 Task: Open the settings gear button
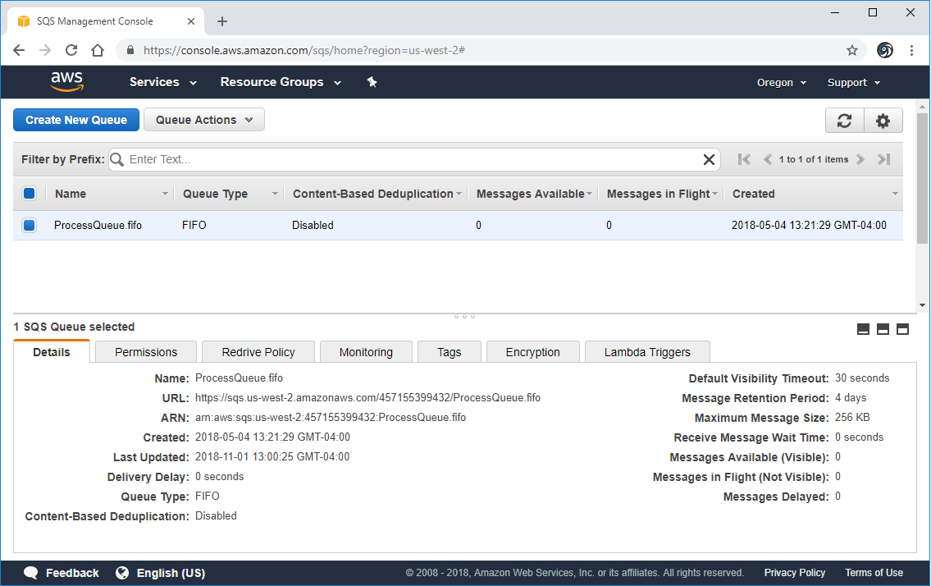point(883,121)
